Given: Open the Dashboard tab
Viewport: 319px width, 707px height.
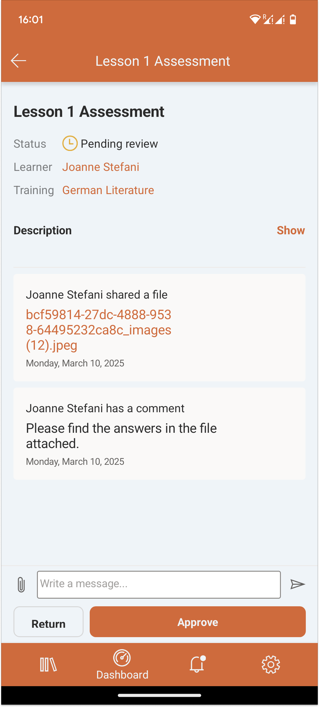Looking at the screenshot, I should [x=122, y=665].
